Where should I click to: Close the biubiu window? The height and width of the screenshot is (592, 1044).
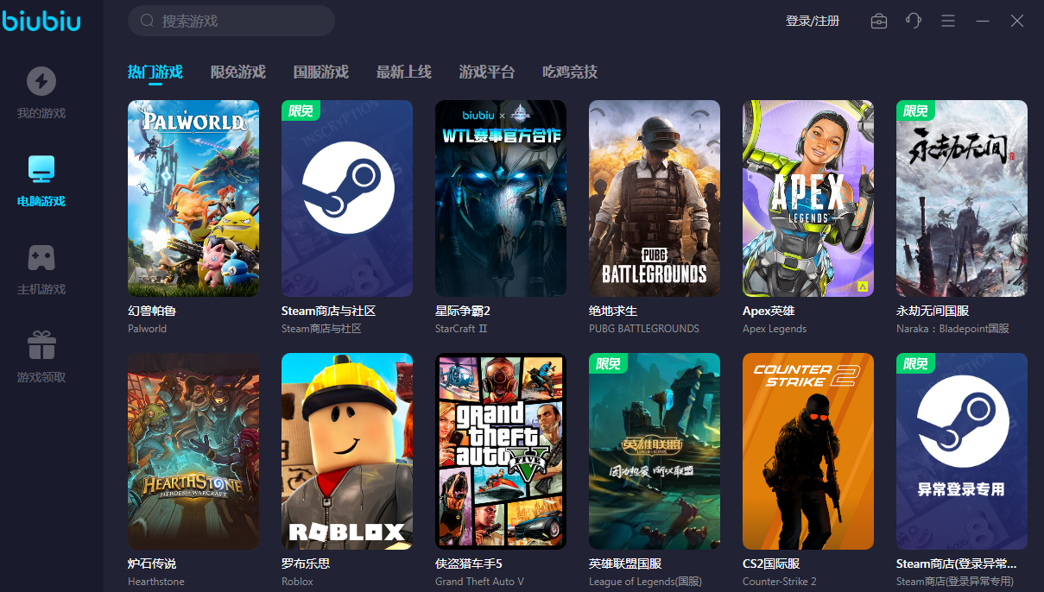point(1017,21)
